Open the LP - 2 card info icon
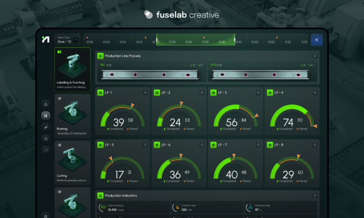 pos(202,93)
